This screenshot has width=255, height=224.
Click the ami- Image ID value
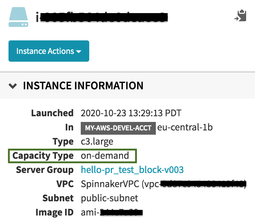112,212
